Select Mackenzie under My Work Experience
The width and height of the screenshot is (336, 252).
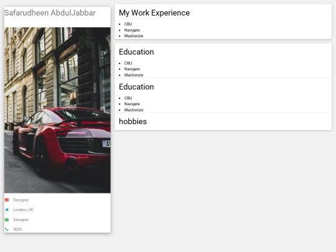(134, 36)
